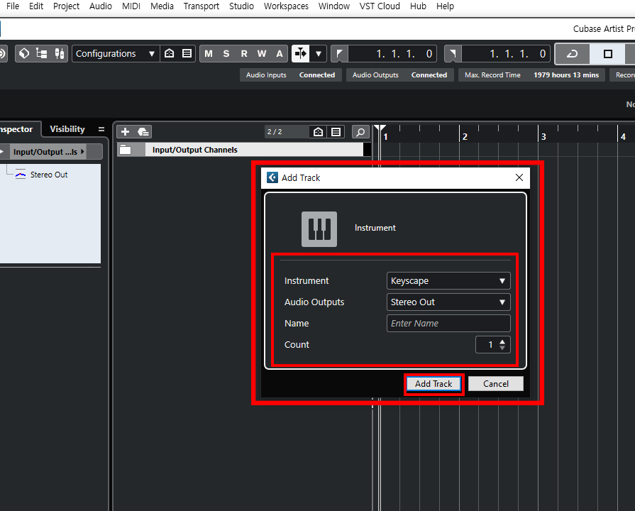Toggle the global Mute M button
635x511 pixels.
(x=209, y=53)
